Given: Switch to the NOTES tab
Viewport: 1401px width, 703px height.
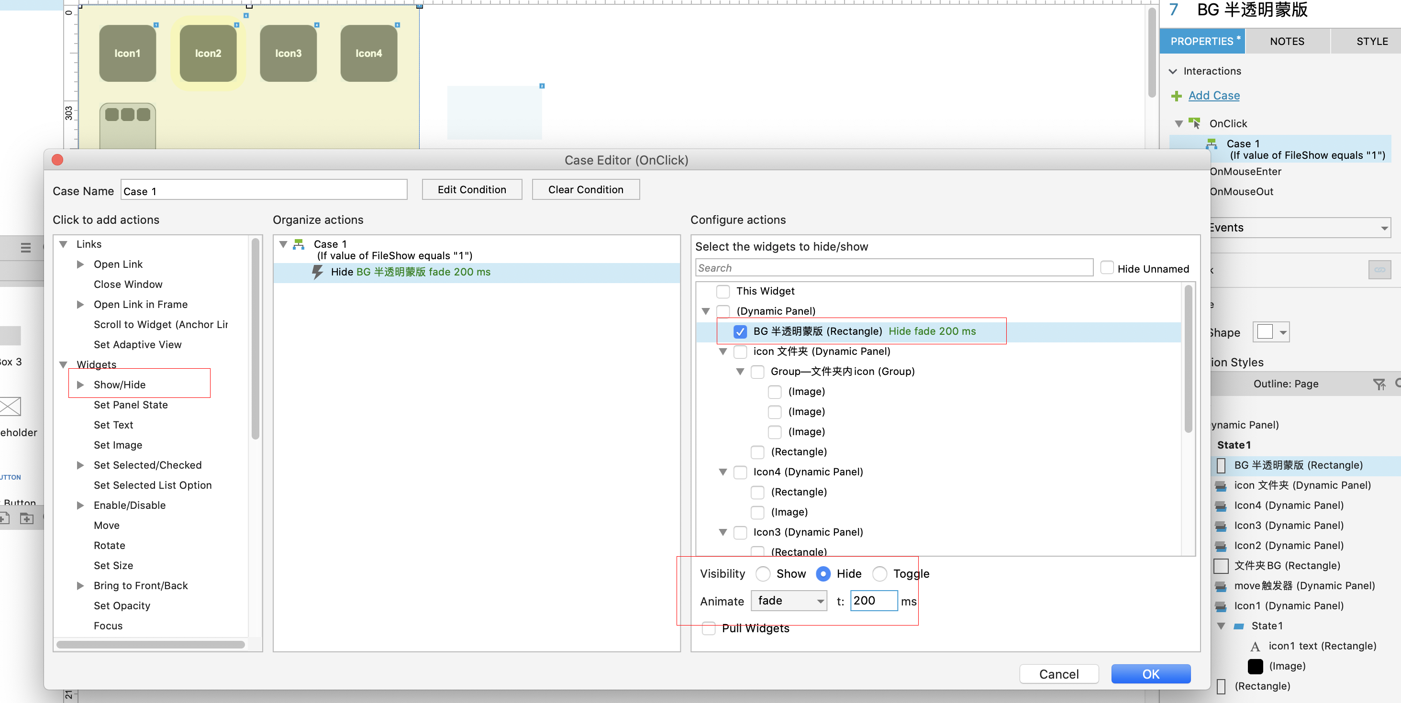Looking at the screenshot, I should (1287, 41).
